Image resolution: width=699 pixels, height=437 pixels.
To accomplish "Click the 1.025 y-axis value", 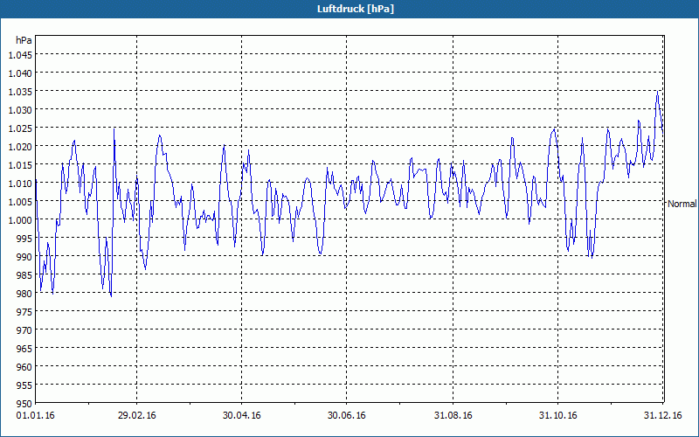I will pyautogui.click(x=20, y=128).
